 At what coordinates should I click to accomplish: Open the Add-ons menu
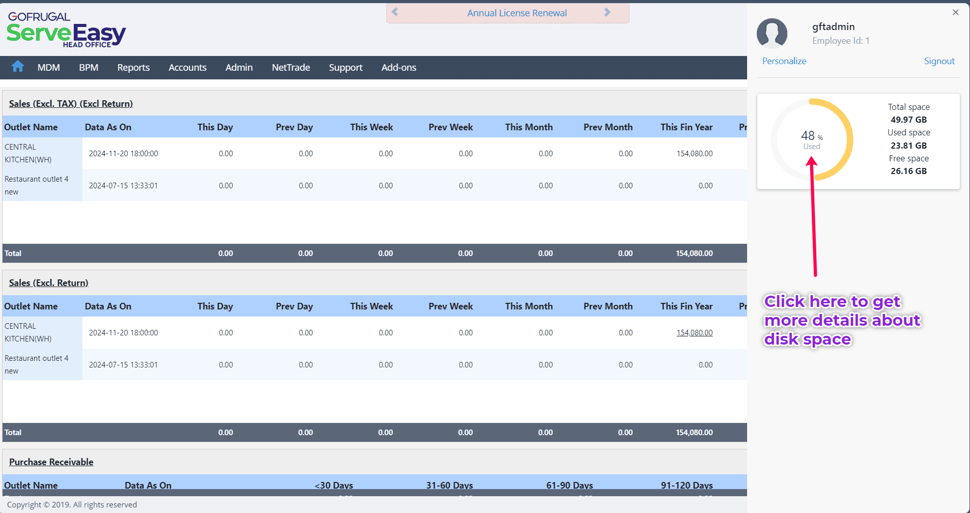click(399, 68)
